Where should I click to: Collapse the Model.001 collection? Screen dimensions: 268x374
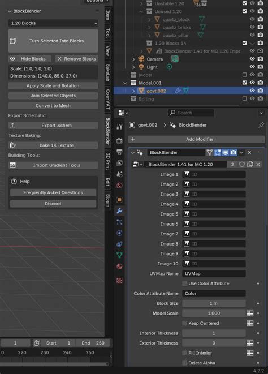pyautogui.click(x=126, y=83)
